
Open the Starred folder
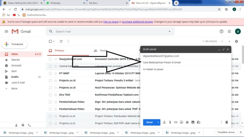[16, 60]
